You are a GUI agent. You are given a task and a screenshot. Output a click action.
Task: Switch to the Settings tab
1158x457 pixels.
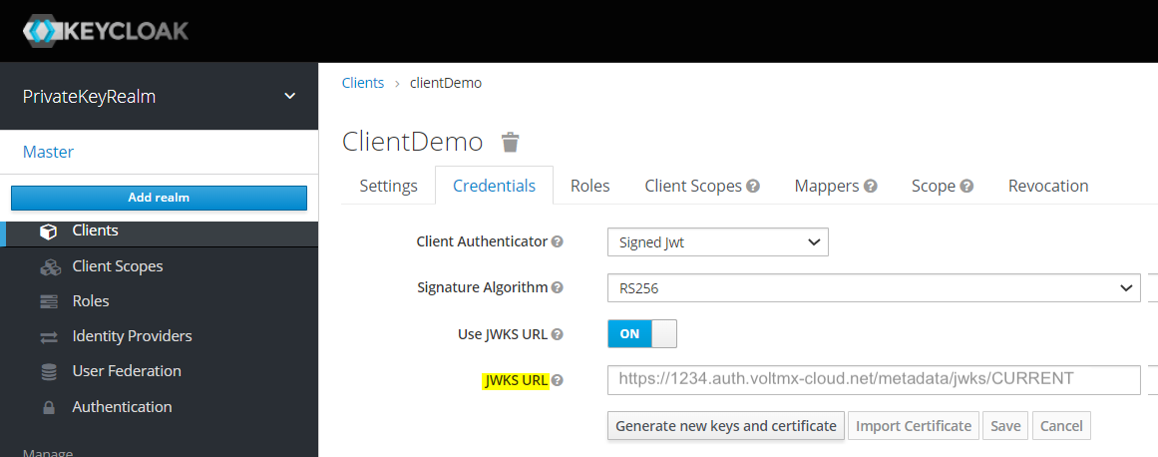388,186
